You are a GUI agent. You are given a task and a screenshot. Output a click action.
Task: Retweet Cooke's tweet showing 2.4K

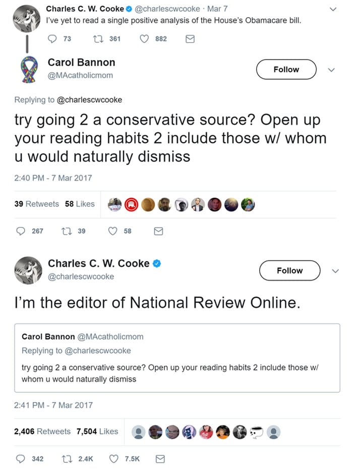click(x=67, y=459)
